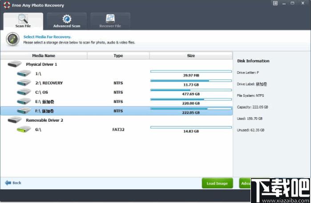This screenshot has height=203, width=311.
Task: Click the FAT32 type cell for G:\
Action: click(118, 130)
